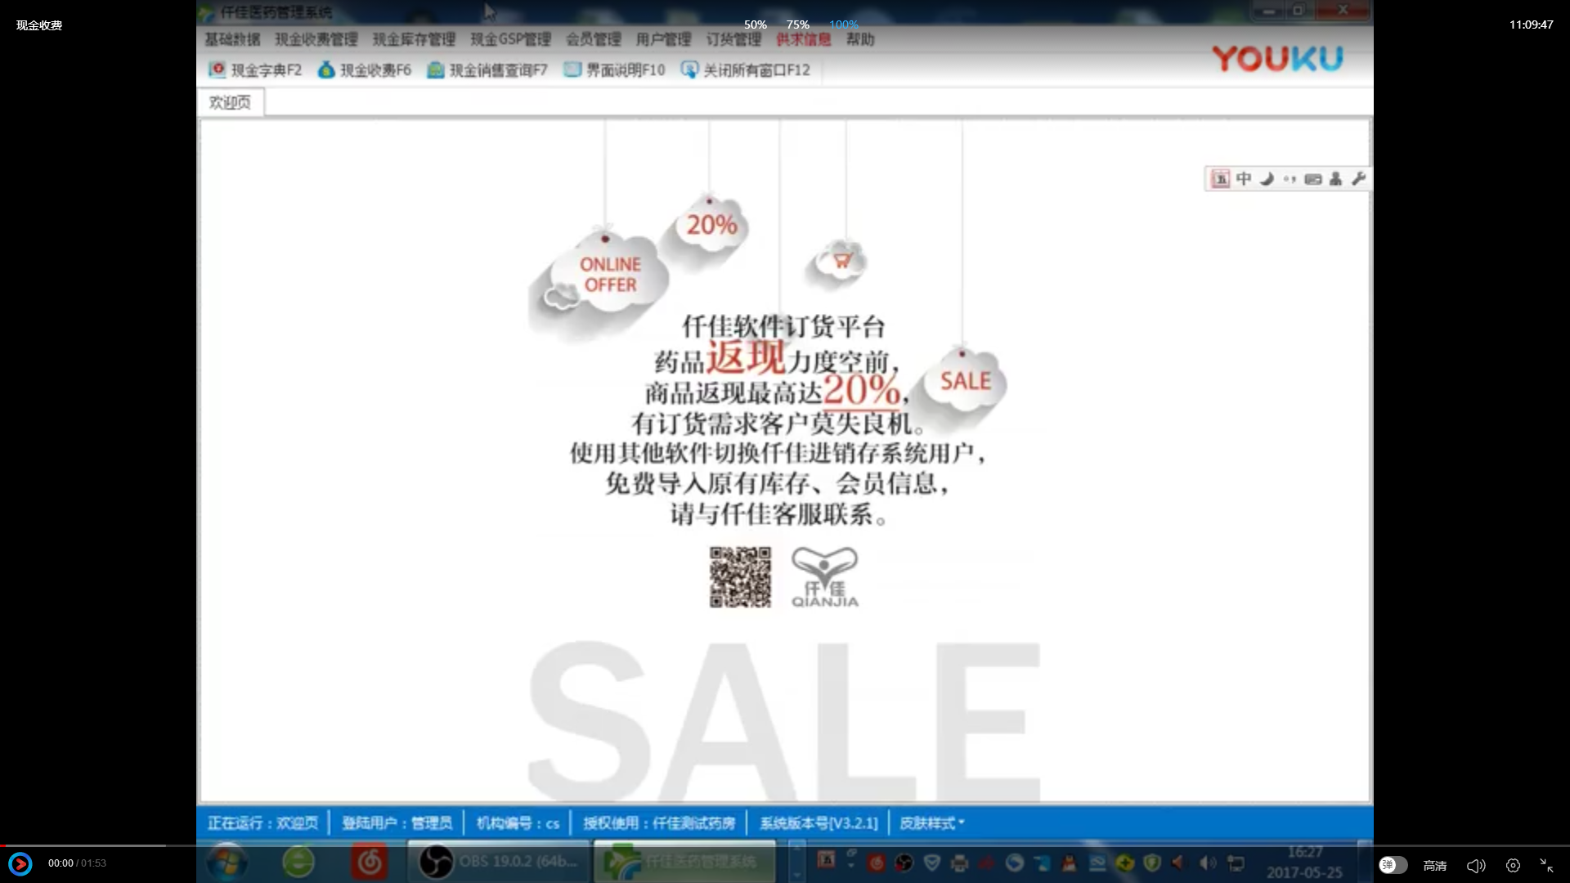Click the shopping cart cloud icon
This screenshot has height=883, width=1570.
point(842,262)
